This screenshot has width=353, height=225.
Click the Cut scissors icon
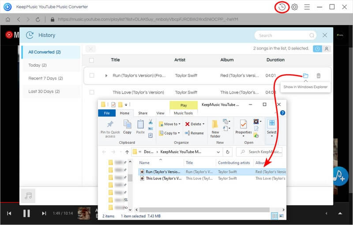pyautogui.click(x=150, y=122)
